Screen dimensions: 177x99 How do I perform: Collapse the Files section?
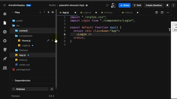(x=13, y=12)
